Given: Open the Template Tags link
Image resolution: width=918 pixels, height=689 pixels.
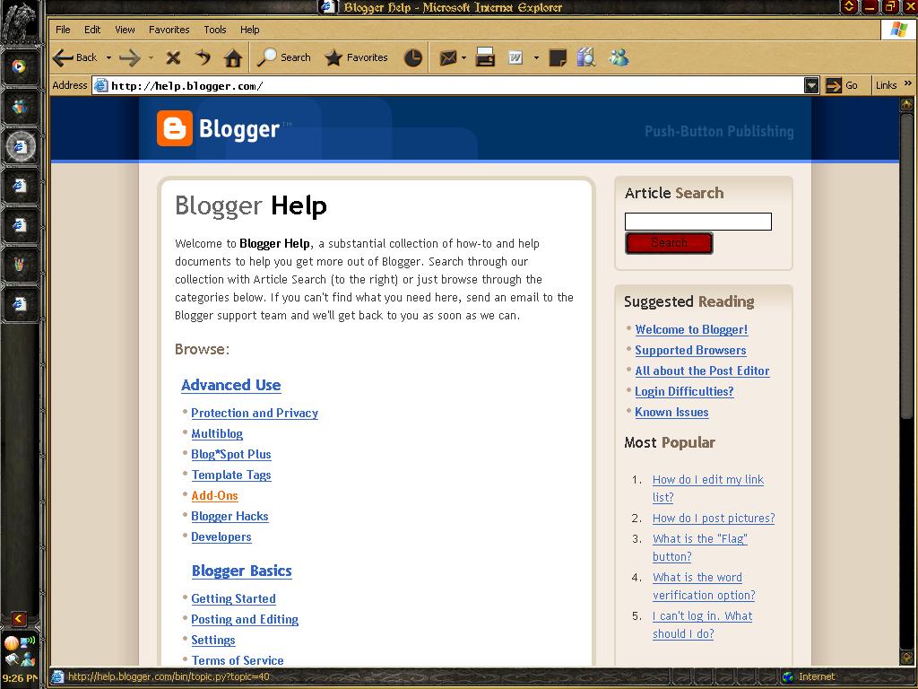Looking at the screenshot, I should click(230, 475).
